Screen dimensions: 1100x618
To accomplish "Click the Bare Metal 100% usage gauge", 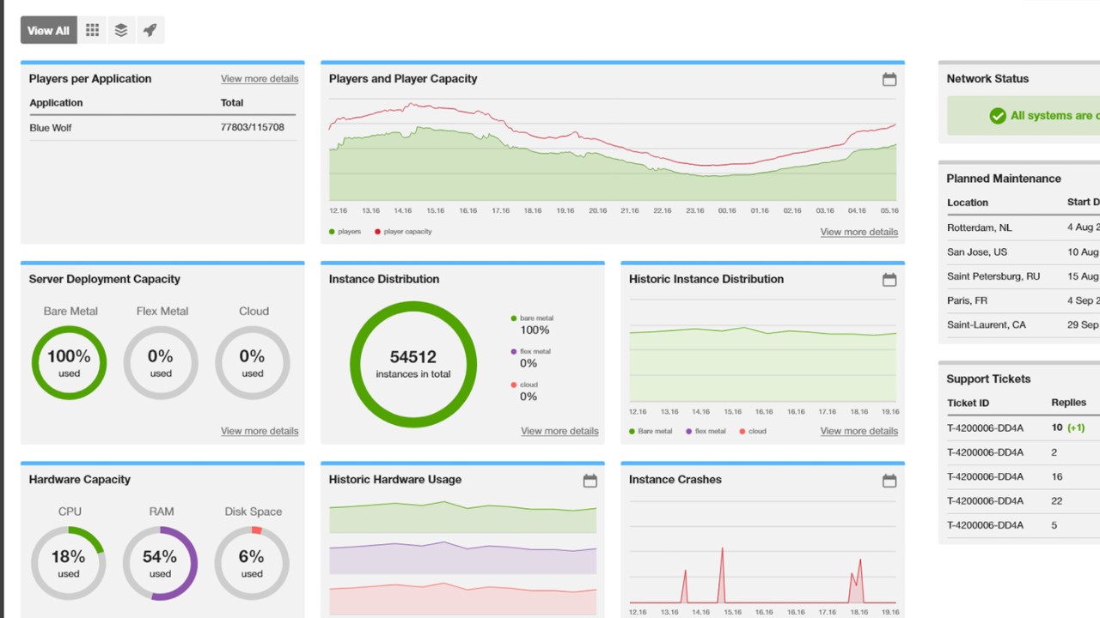I will click(x=70, y=363).
